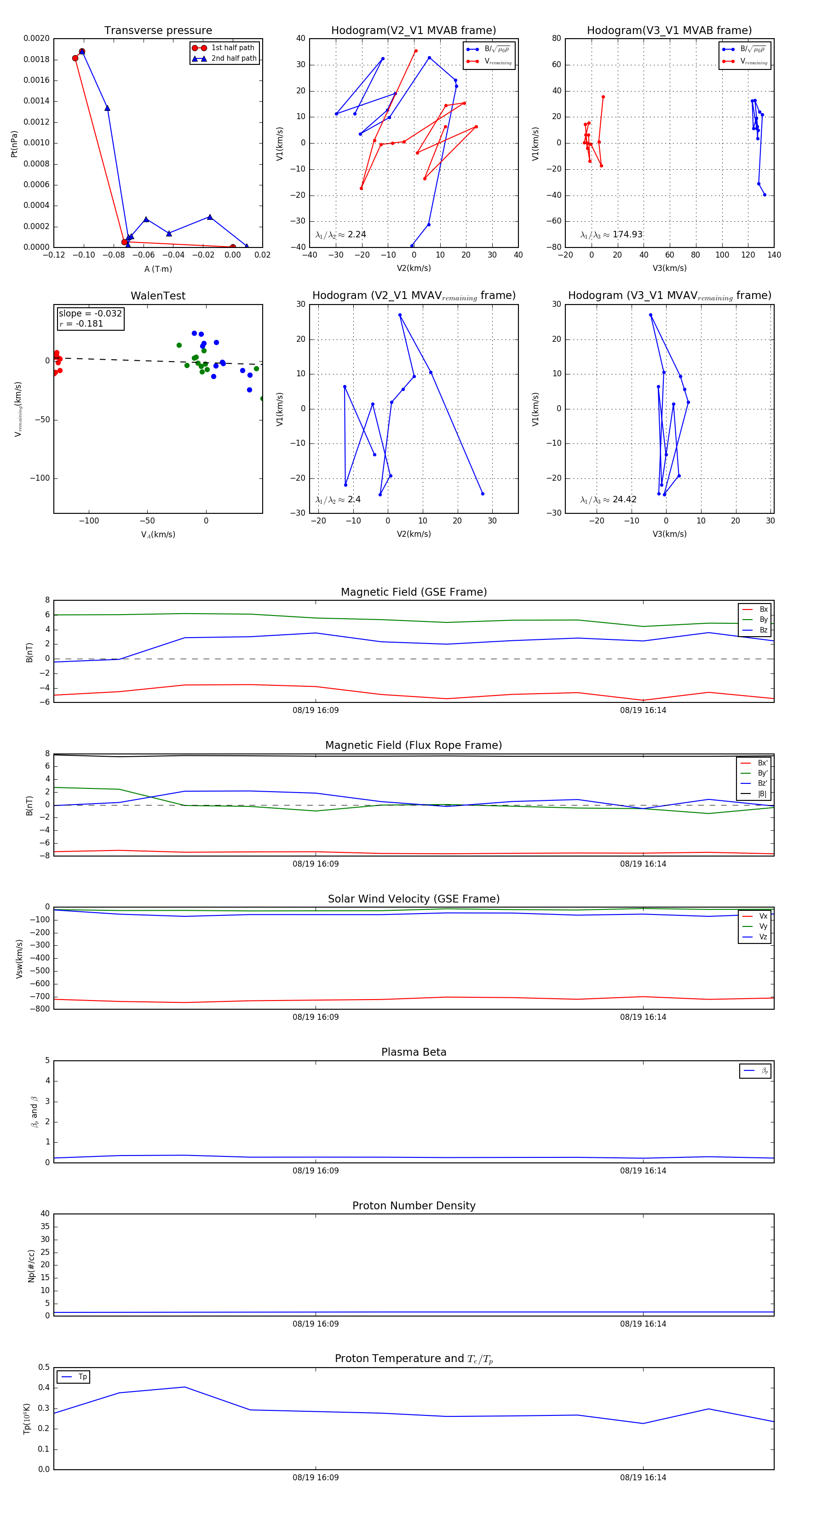
Task: Select the "Tp" legend entry
Action: coord(74,1377)
